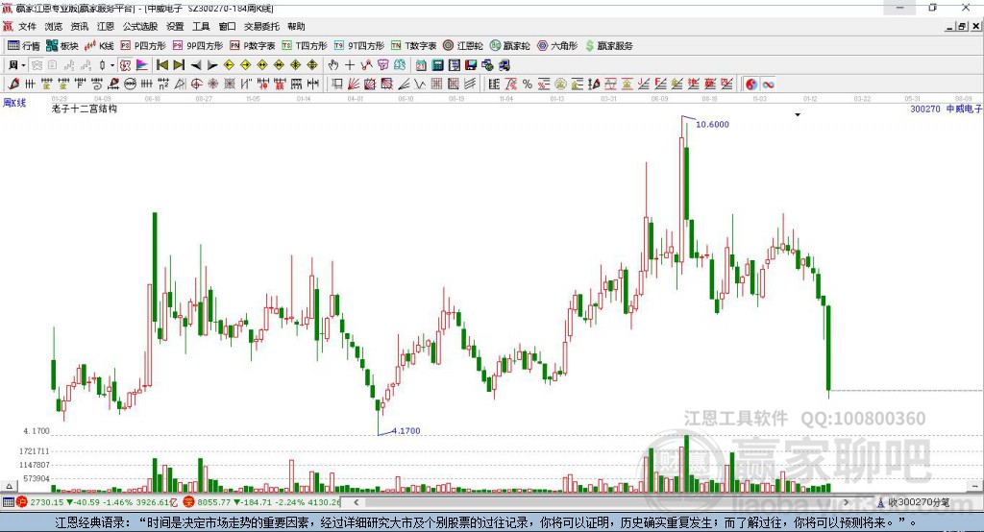This screenshot has height=532, width=984.
Task: Open the 资讯 menu
Action: tap(80, 26)
